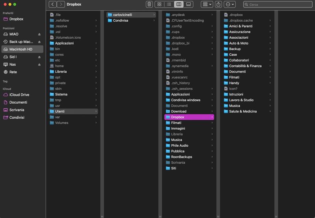Expand the Utenti folder chevron
Screen dimensions: 315x218
tap(96, 111)
